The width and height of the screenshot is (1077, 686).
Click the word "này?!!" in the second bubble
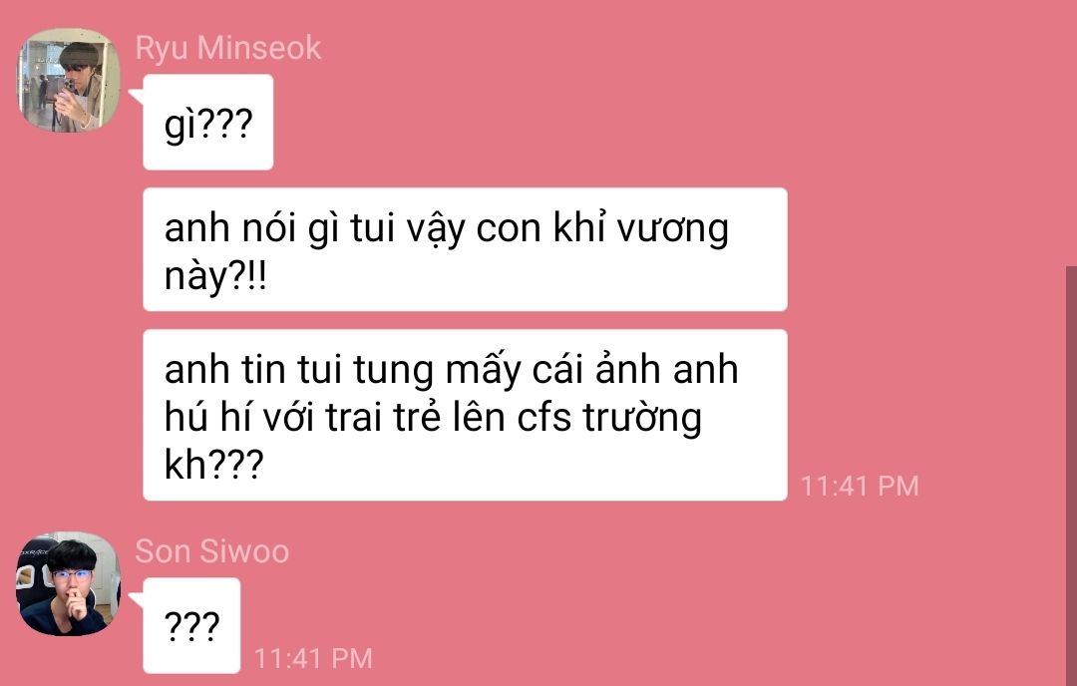click(x=215, y=277)
